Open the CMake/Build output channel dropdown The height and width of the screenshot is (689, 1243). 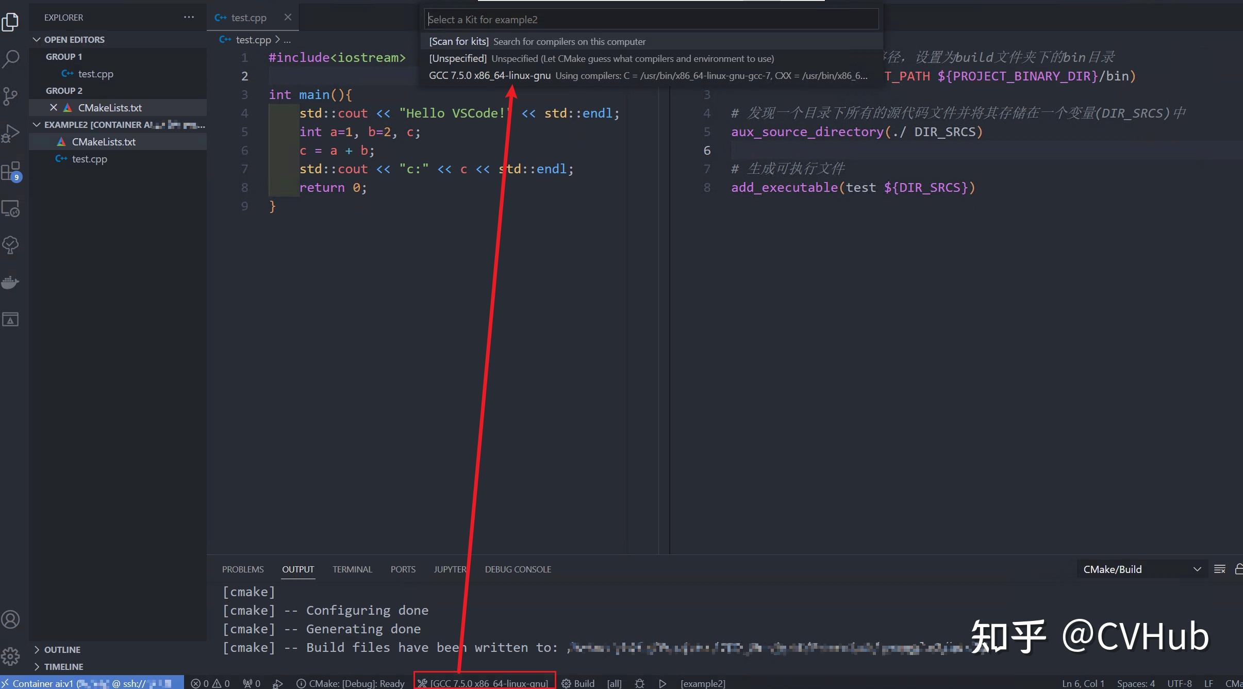tap(1141, 569)
